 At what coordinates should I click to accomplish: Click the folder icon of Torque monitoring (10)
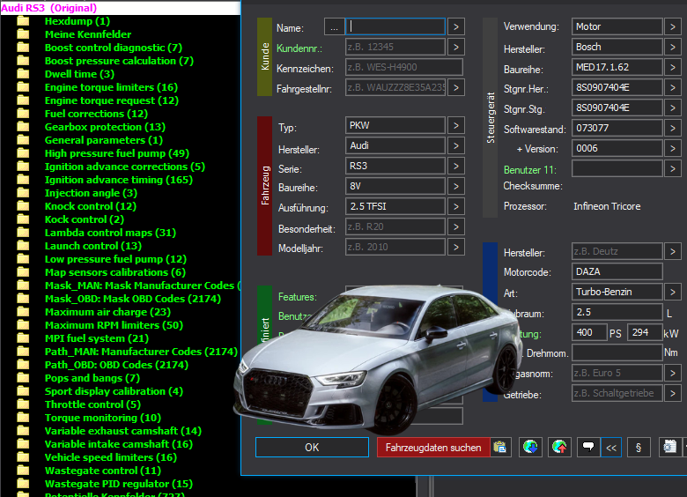[x=23, y=418]
